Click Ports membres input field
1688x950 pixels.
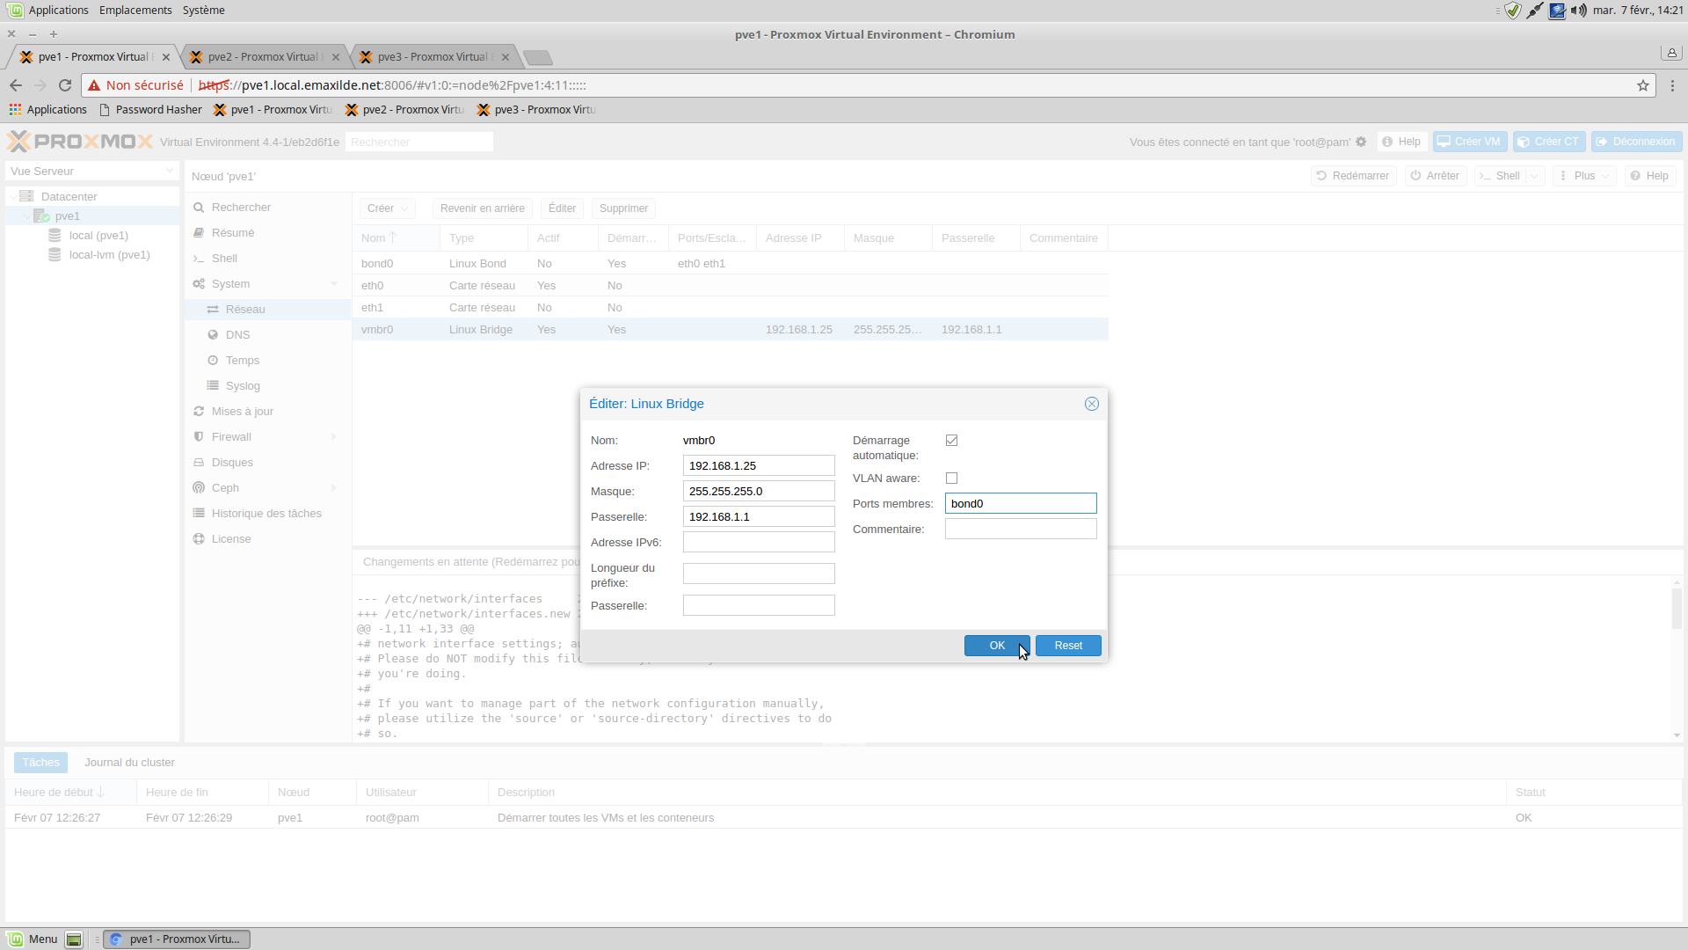coord(1021,504)
